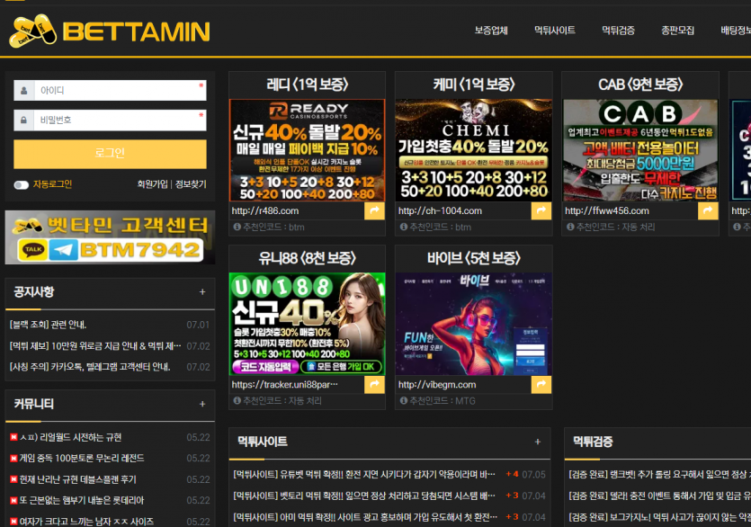Open notice [사칭 주의] 카카오톡, 텔레그램
Screen dimensions: 751x527
coord(90,367)
